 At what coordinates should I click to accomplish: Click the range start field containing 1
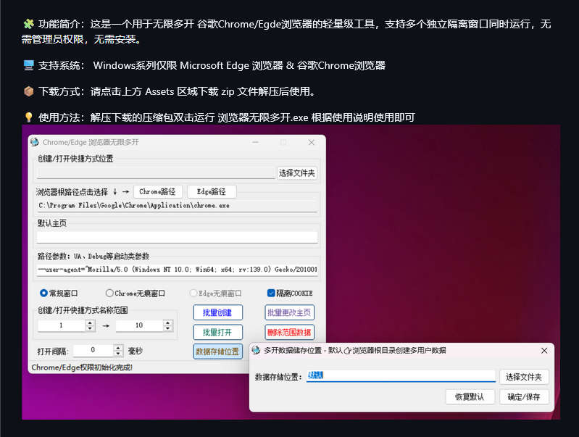[x=62, y=325]
